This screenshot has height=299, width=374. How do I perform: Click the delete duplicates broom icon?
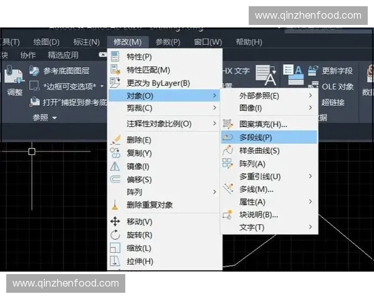pyautogui.click(x=115, y=205)
